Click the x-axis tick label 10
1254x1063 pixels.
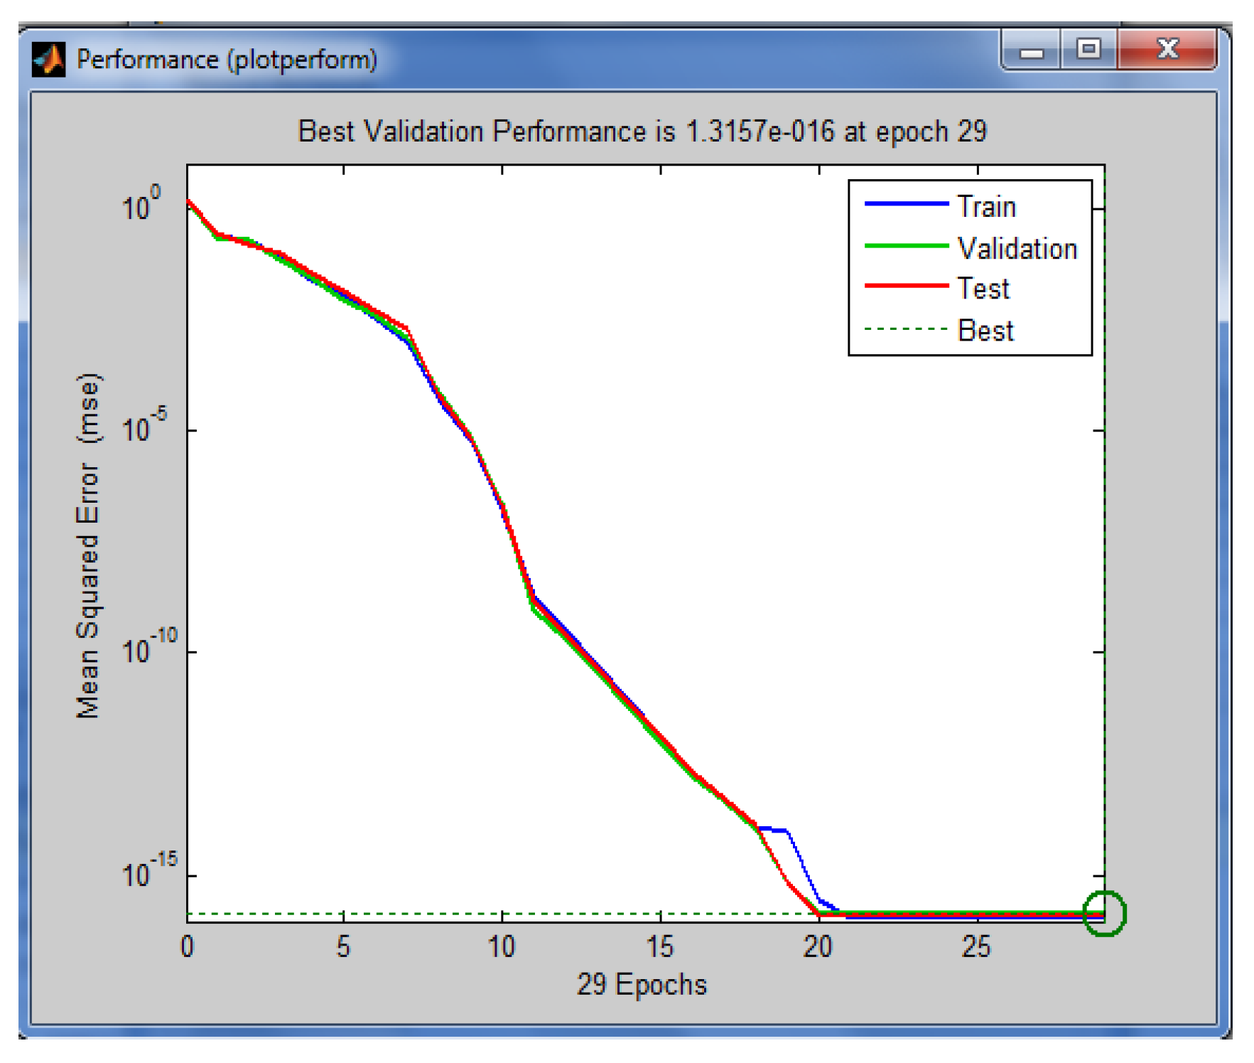pos(502,946)
